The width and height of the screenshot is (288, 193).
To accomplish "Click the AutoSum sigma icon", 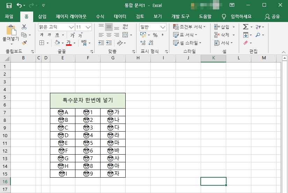I will pos(245,27).
